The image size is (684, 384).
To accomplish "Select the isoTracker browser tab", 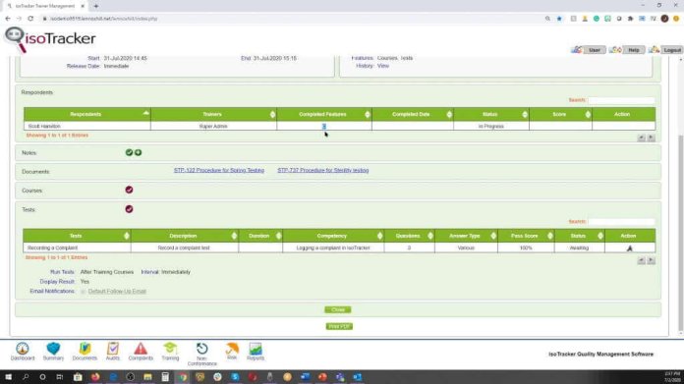I will tap(45, 6).
